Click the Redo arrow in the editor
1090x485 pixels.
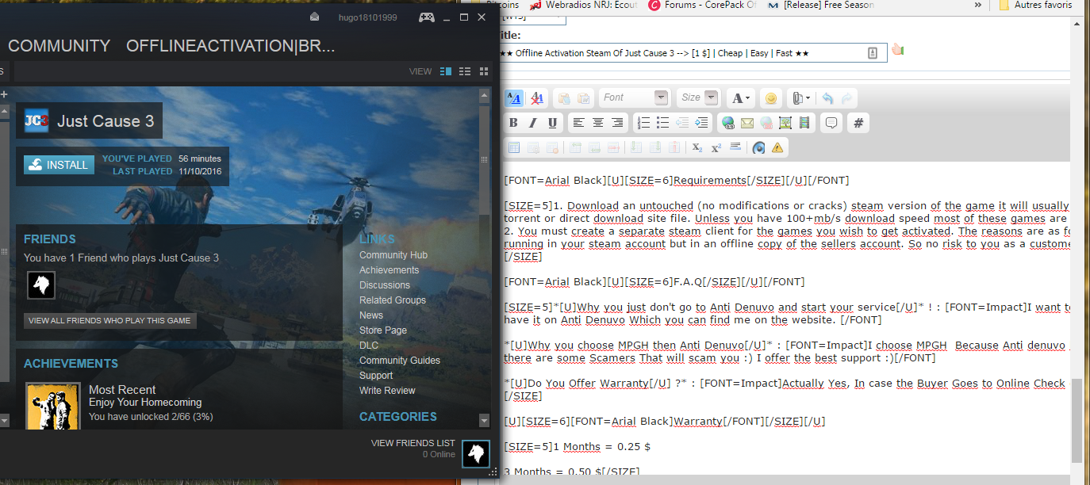(847, 98)
